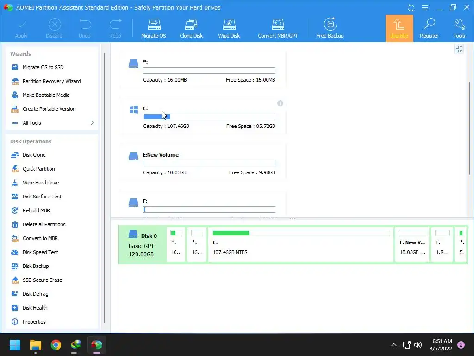
Task: Open the Register toolbar item
Action: [x=429, y=28]
